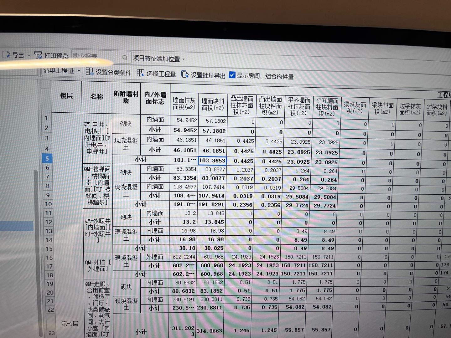Select highlighted row number 5
451x338 pixels.
[x=47, y=158]
